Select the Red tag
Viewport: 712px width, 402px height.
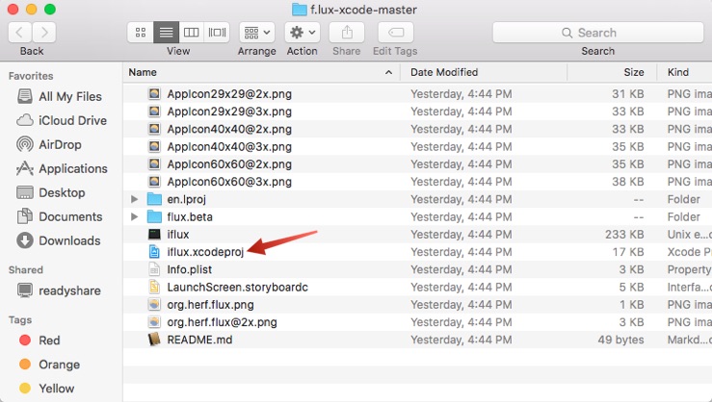point(49,340)
